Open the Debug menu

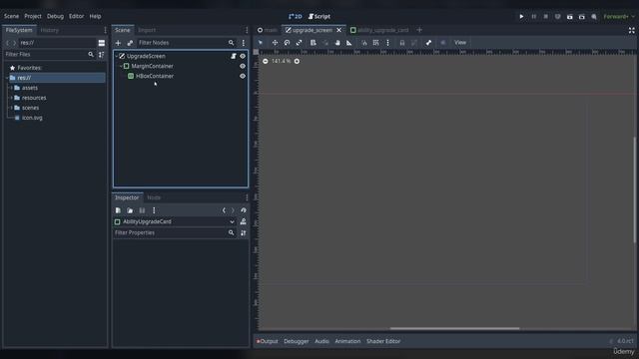(x=55, y=16)
